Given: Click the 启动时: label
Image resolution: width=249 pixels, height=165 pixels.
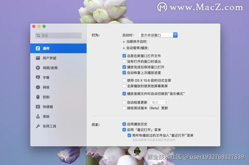Looking at the screenshot, I should point(128,35).
